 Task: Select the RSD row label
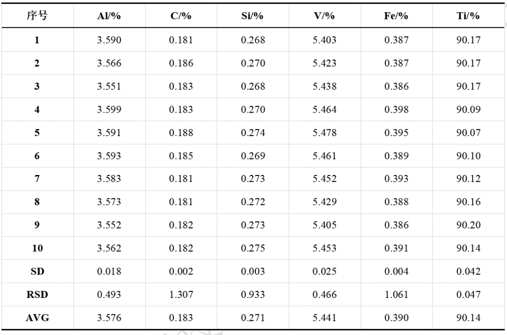coord(37,295)
